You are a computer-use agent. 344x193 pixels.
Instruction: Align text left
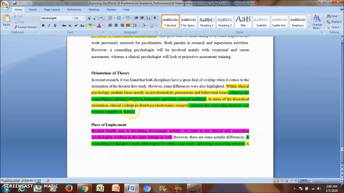click(110, 25)
